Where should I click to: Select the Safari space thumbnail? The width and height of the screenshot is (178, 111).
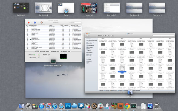(x=66, y=8)
